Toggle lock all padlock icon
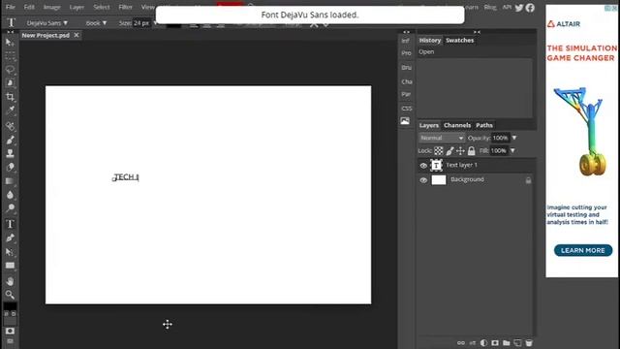Viewport: 620px width, 349px height. tap(472, 151)
